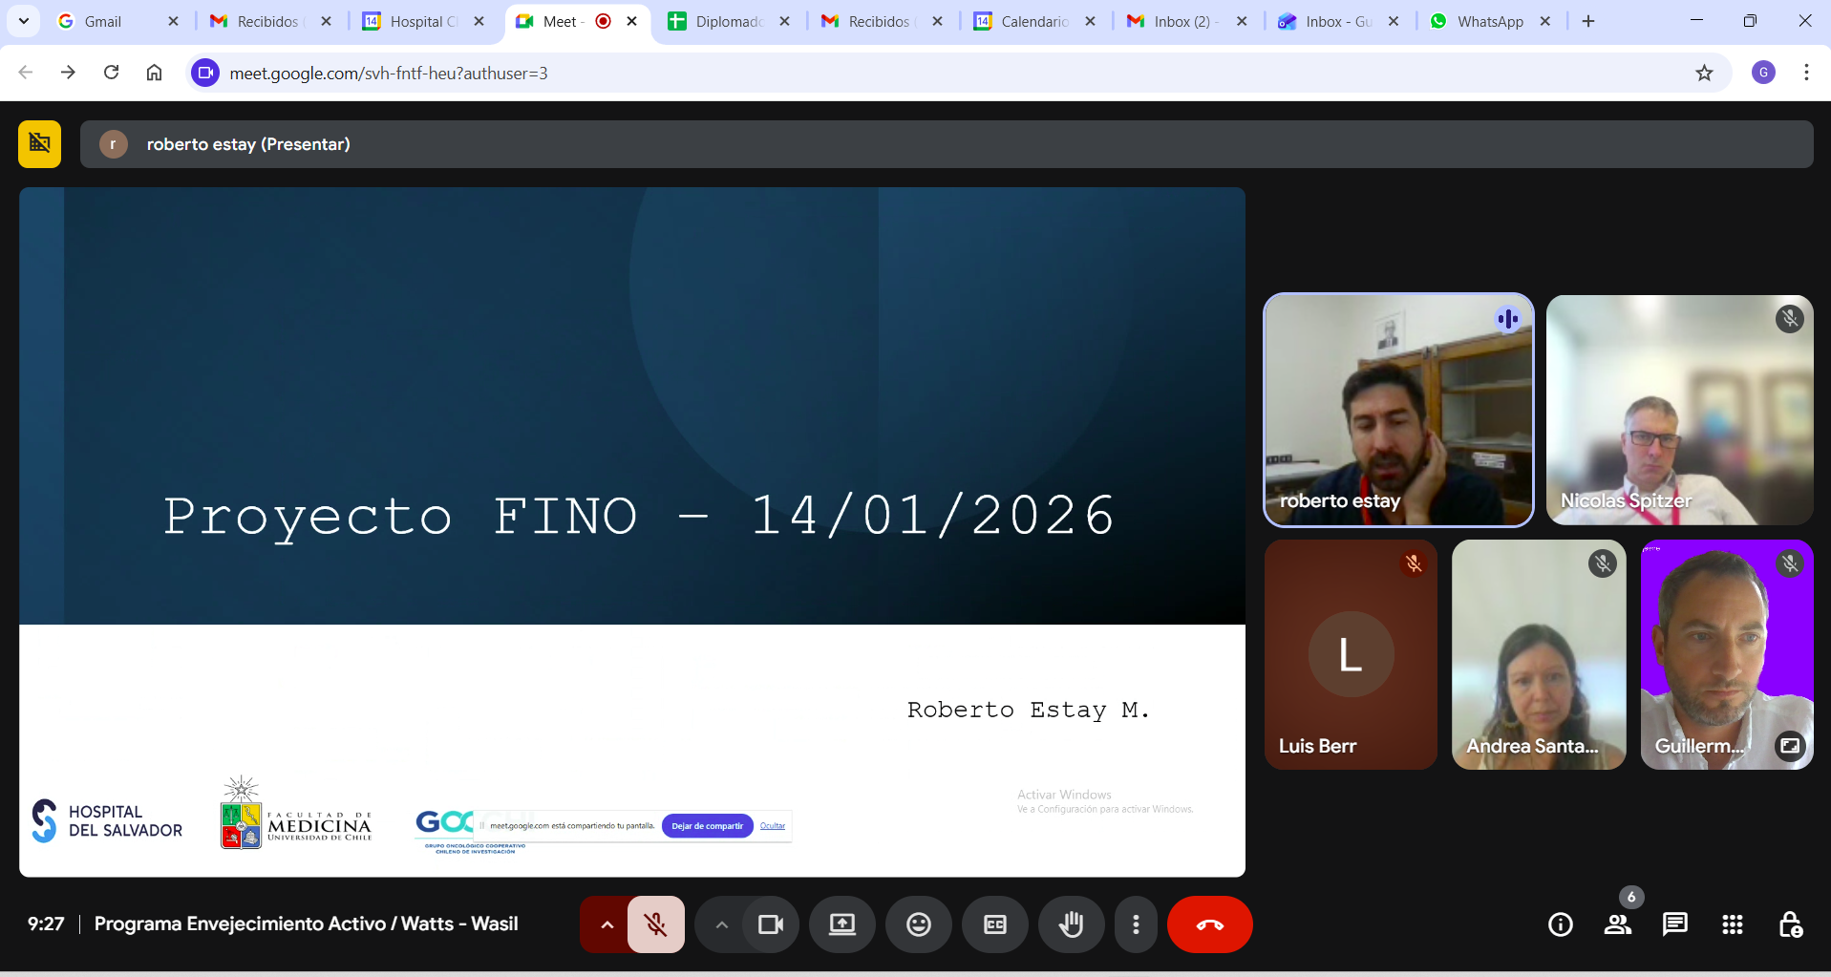
Task: Click muted mic icon on Andrea Santa tile
Action: click(1603, 564)
